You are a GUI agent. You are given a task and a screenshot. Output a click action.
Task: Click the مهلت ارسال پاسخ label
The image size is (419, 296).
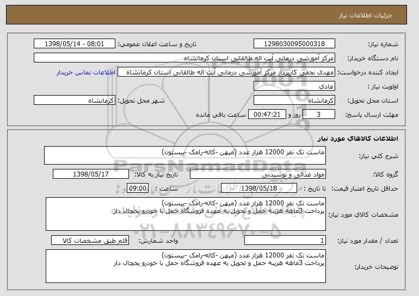pyautogui.click(x=372, y=115)
